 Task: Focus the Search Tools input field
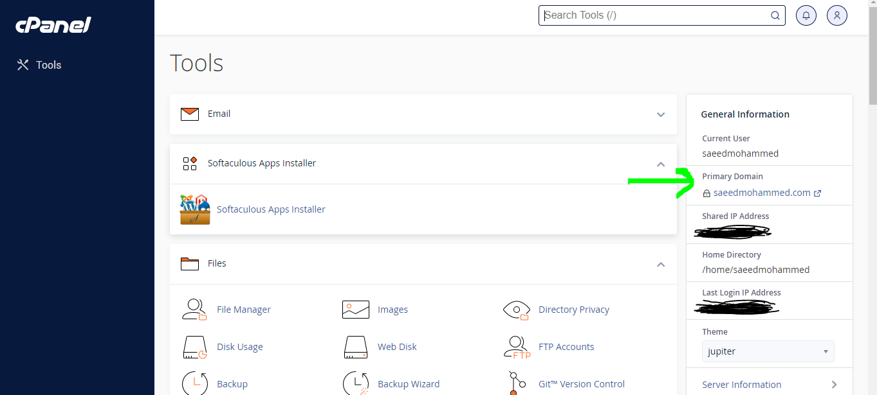click(x=655, y=15)
